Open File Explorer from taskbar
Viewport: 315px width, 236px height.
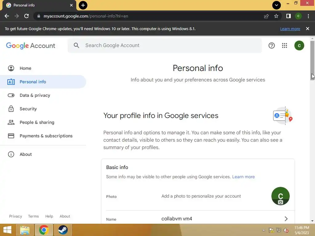(25, 230)
